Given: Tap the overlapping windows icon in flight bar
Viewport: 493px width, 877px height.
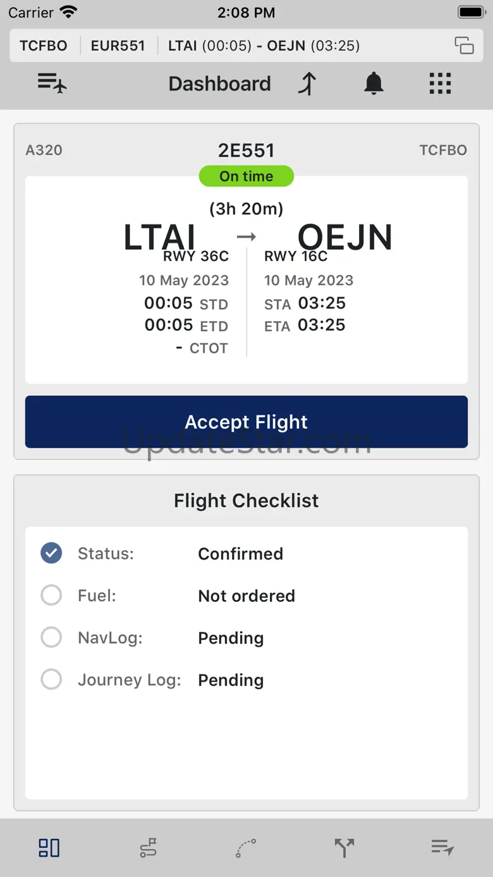Looking at the screenshot, I should point(464,46).
